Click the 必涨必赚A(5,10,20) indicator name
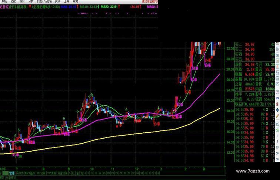Viewport: 280px width, 180px height. pos(46,7)
